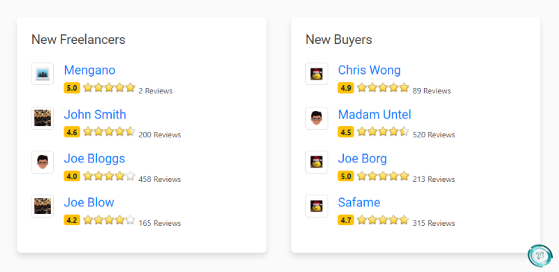Click Joe Bloggs' star rating
The width and height of the screenshot is (559, 272).
pyautogui.click(x=109, y=176)
